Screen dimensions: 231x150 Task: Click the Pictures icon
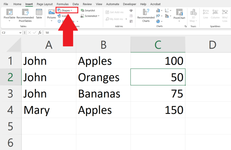51,14
